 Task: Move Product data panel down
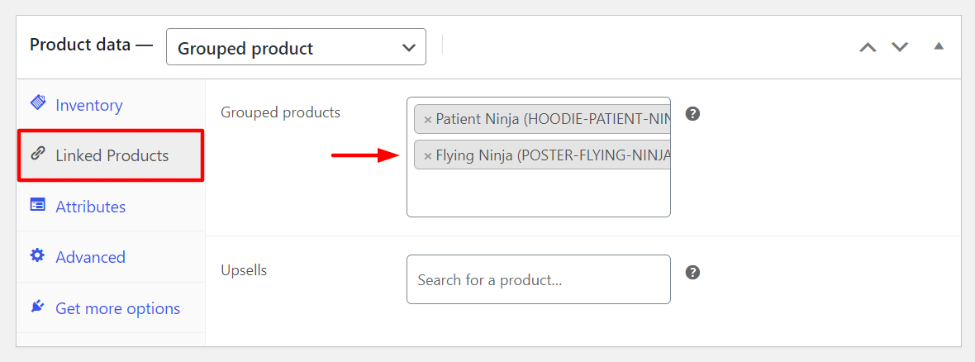point(900,47)
